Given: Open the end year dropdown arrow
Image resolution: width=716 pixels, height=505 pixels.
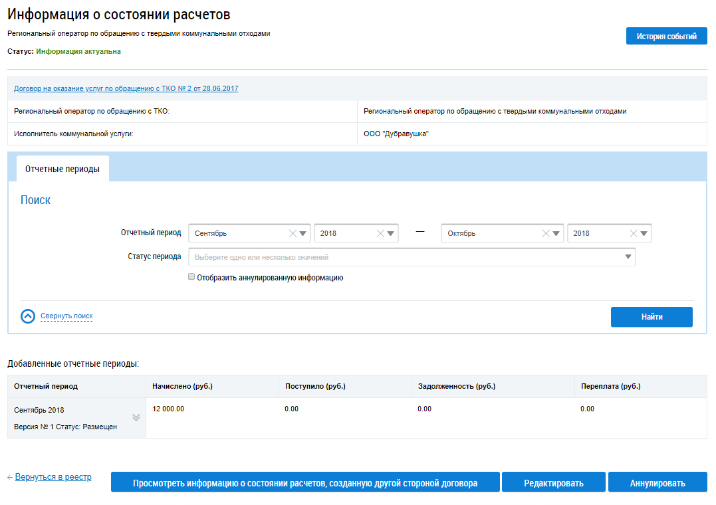Looking at the screenshot, I should (644, 233).
